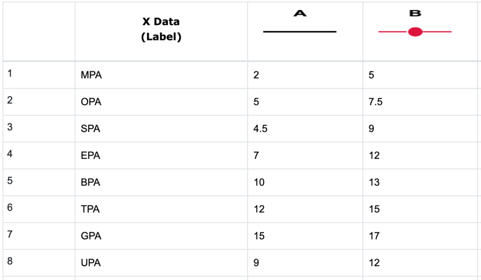This screenshot has height=280, width=481.
Task: Click the SPA label cell
Action: coord(91,128)
